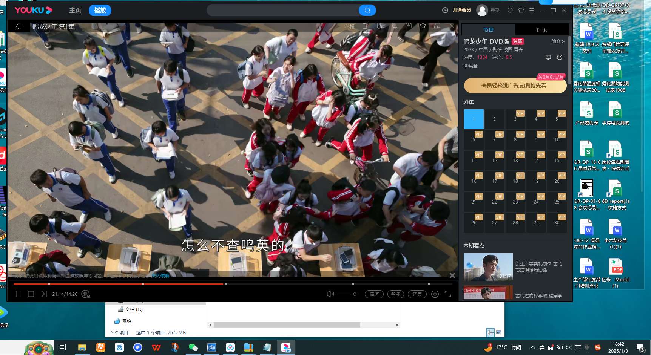Screen dimensions: 651x355
Task: Click Task View taskbar button
Action: (63, 347)
